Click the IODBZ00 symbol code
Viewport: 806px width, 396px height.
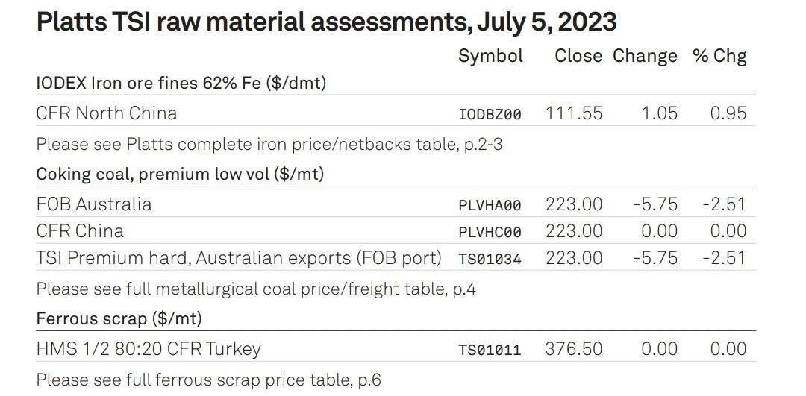click(x=490, y=114)
